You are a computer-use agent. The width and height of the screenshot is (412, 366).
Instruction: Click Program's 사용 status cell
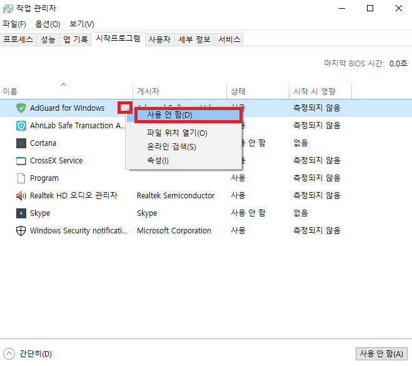click(x=238, y=178)
